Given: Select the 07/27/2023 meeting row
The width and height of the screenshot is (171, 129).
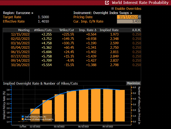Looking at the screenshot, I should [x=72, y=56].
